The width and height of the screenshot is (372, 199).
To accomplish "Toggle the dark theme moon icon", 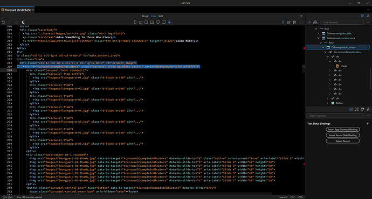I will [23, 22].
